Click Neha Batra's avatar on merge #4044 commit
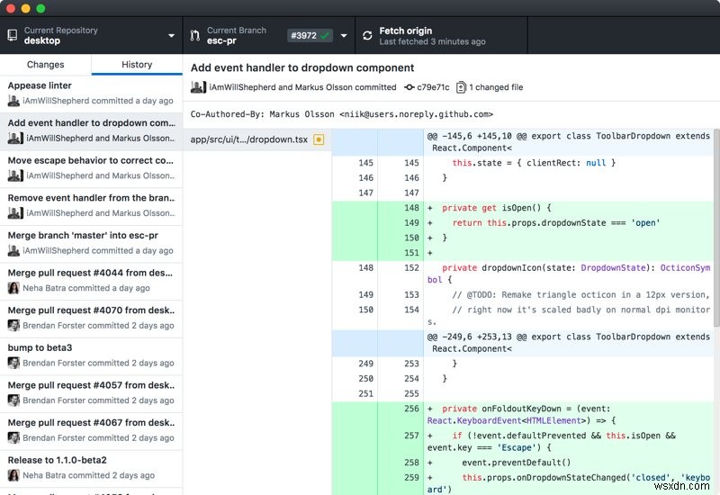 click(x=13, y=288)
